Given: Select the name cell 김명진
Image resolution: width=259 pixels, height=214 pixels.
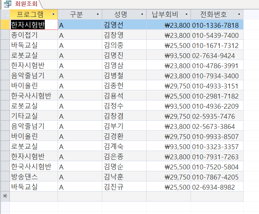Looking at the screenshot, I should tap(124, 55).
